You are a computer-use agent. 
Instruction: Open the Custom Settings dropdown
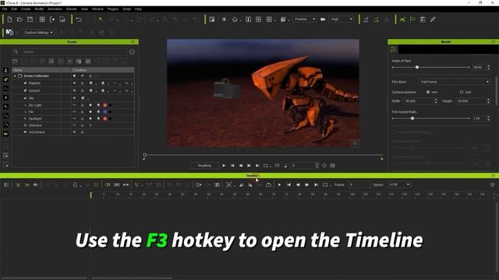pyautogui.click(x=38, y=33)
